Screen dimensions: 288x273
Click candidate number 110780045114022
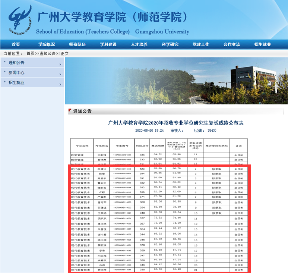point(122,208)
